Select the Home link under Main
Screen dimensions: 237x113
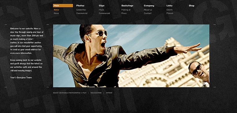56,10
